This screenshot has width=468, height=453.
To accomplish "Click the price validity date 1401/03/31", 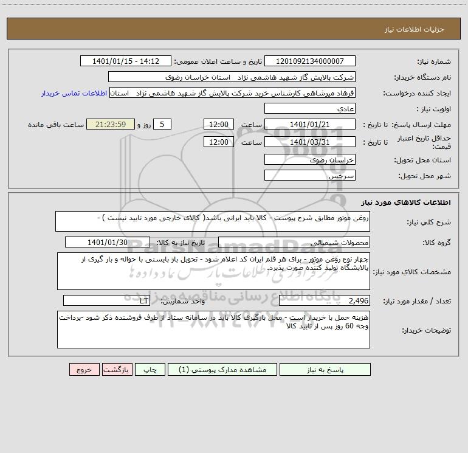I will pos(310,142).
